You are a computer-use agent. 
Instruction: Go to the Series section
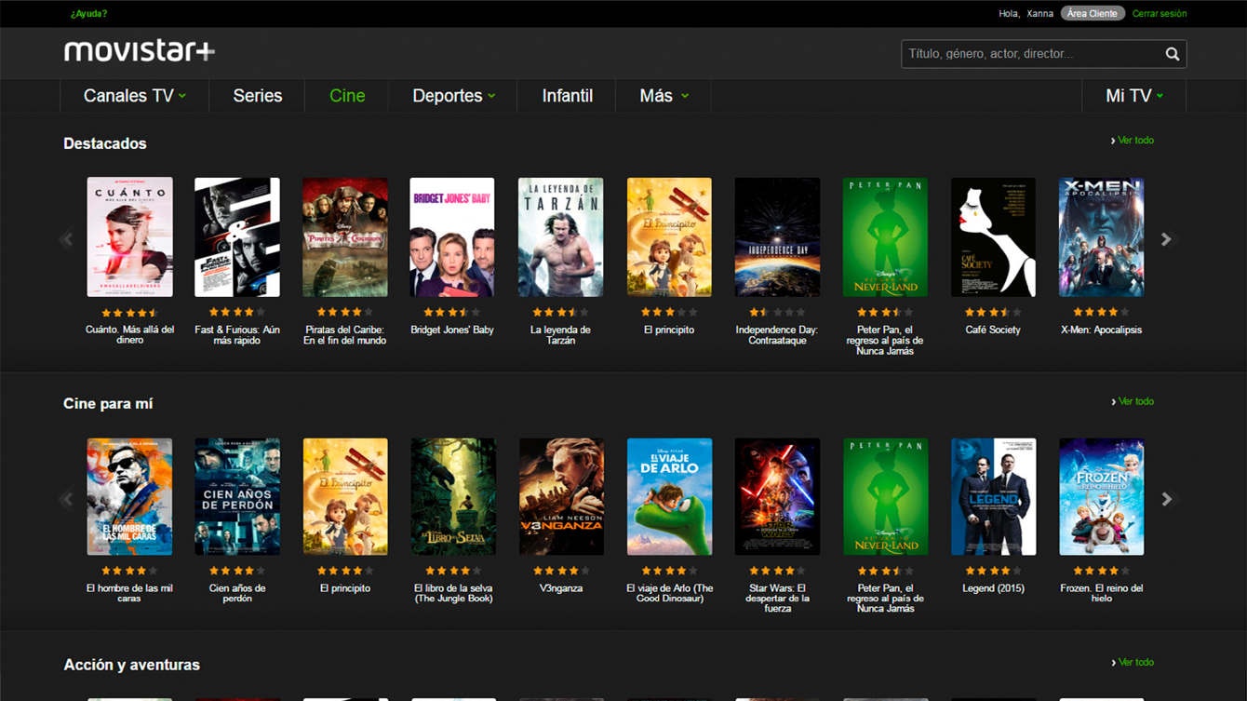tap(258, 96)
